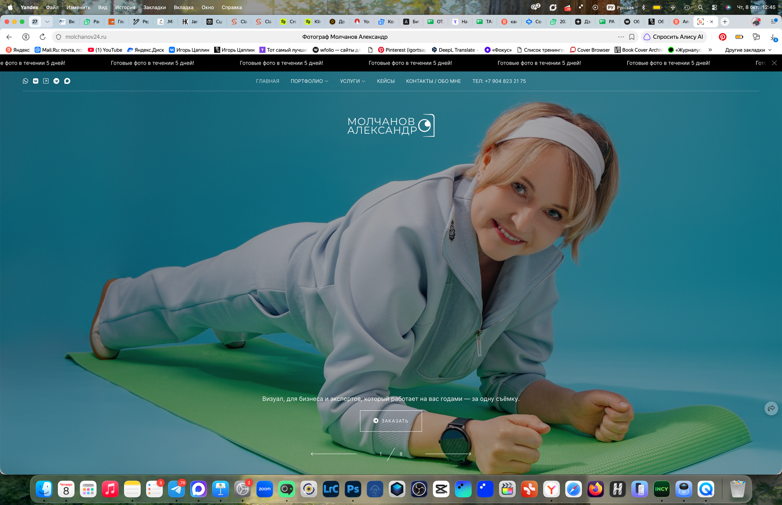Screen dimensions: 782x505
Task: Share the page via the floating share icon
Action: (771, 408)
